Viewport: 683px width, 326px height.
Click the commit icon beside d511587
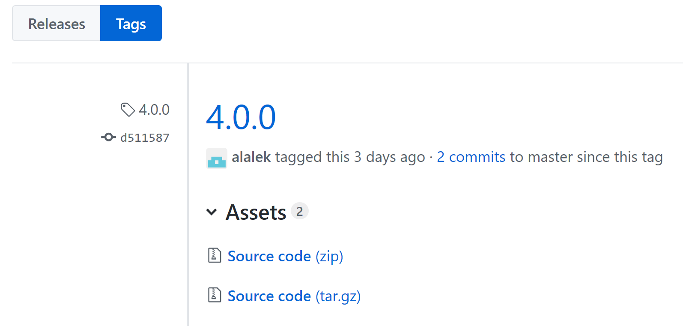click(108, 137)
